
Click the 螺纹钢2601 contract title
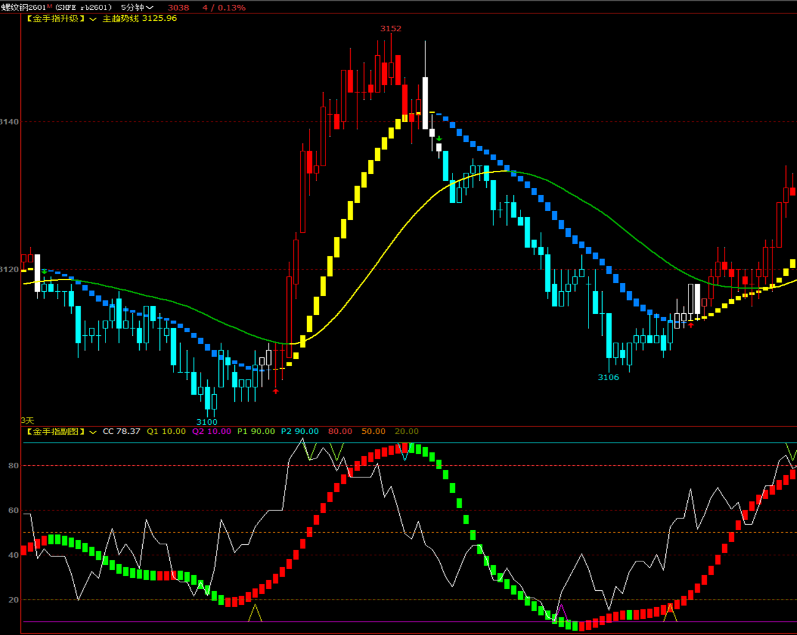(x=23, y=7)
